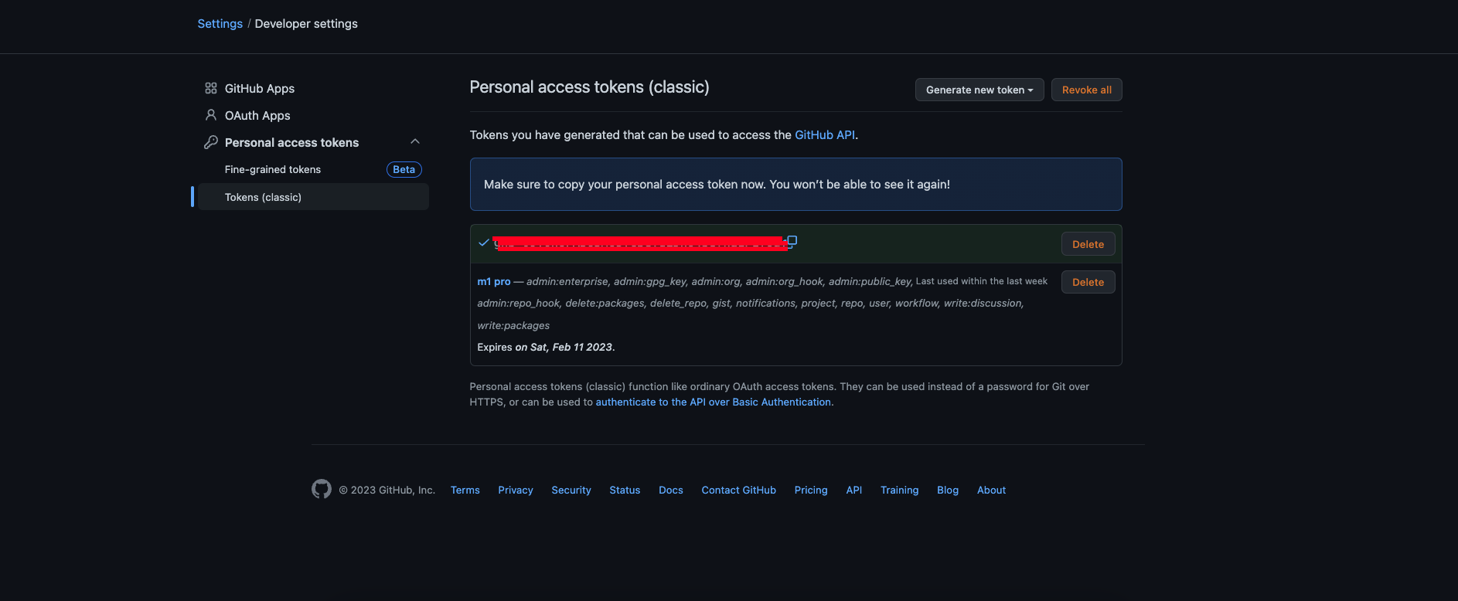This screenshot has width=1458, height=601.
Task: Open Terms footer link
Action: pyautogui.click(x=465, y=490)
